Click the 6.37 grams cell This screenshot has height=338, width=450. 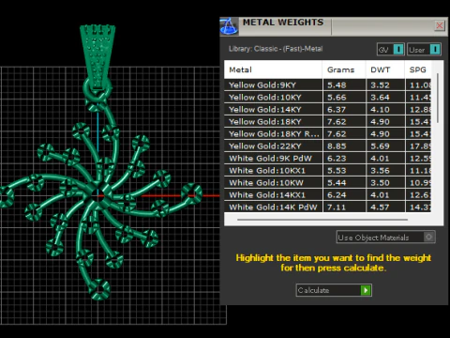[344, 110]
